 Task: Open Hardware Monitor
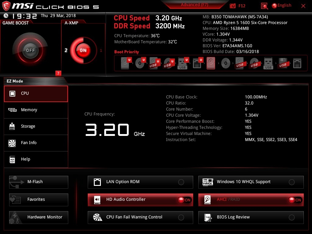click(39, 217)
